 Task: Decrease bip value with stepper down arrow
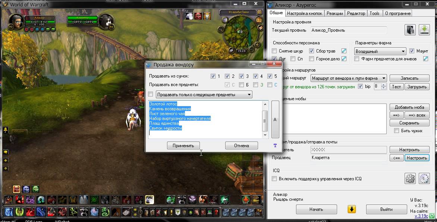coord(384,88)
